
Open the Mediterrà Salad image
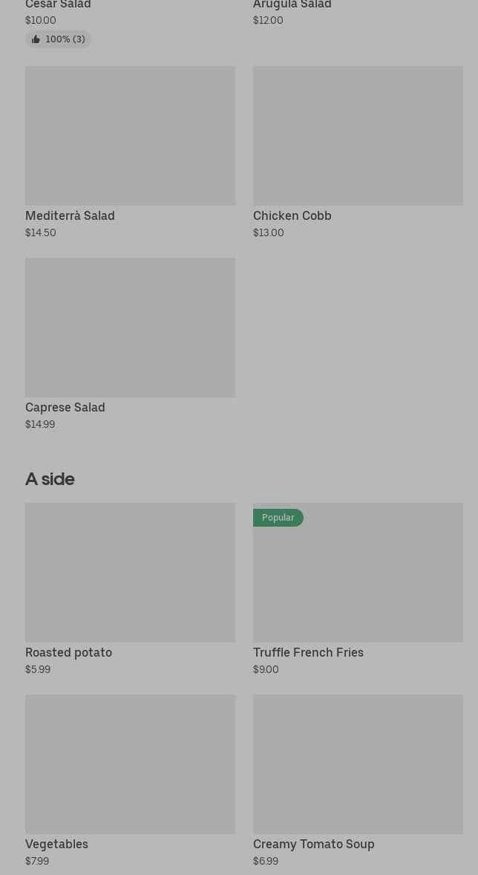pos(130,136)
